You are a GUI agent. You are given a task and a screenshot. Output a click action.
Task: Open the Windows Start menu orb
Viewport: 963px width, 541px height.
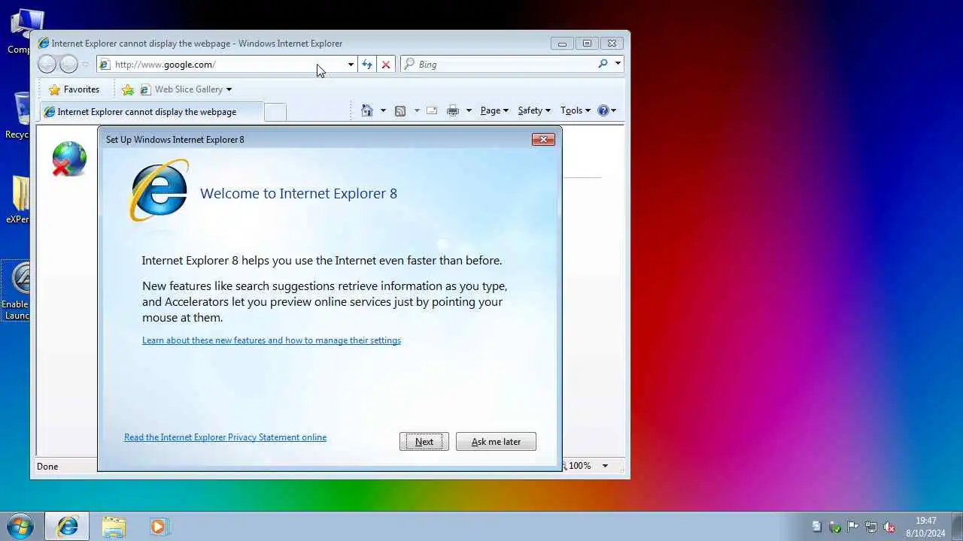pyautogui.click(x=20, y=526)
